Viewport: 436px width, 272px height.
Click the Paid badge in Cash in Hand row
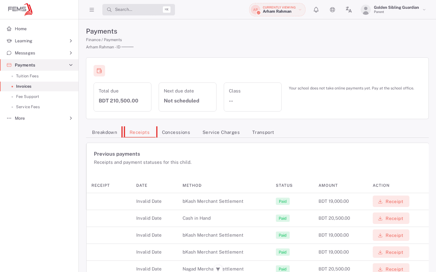click(x=283, y=218)
